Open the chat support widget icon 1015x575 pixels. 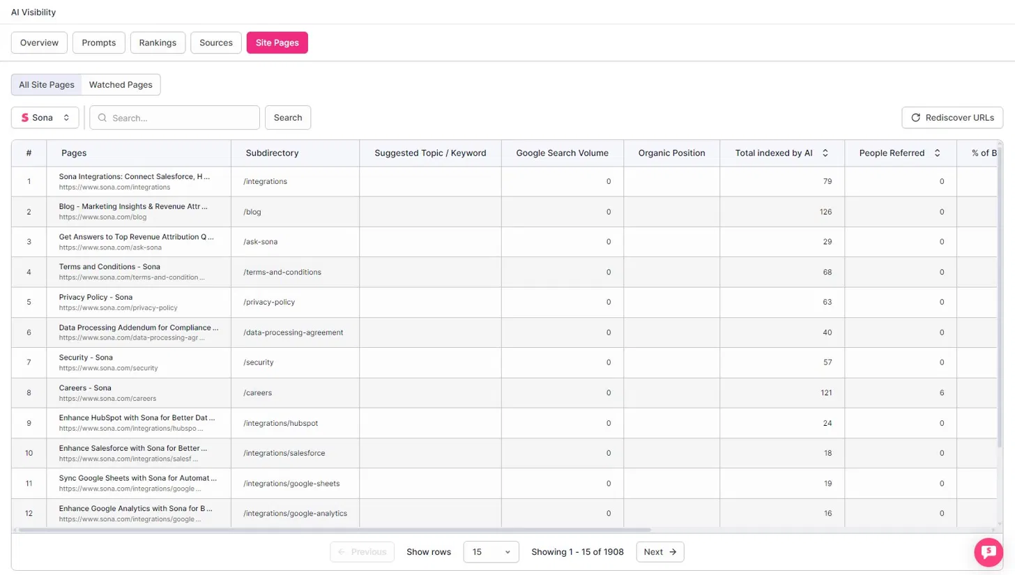(x=988, y=552)
